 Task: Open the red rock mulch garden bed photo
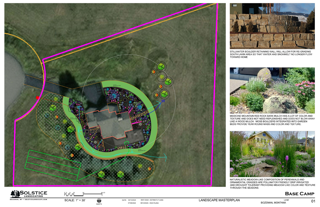272,90
